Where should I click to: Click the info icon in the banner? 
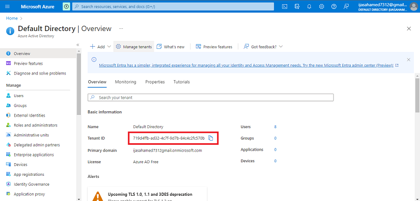pyautogui.click(x=94, y=59)
